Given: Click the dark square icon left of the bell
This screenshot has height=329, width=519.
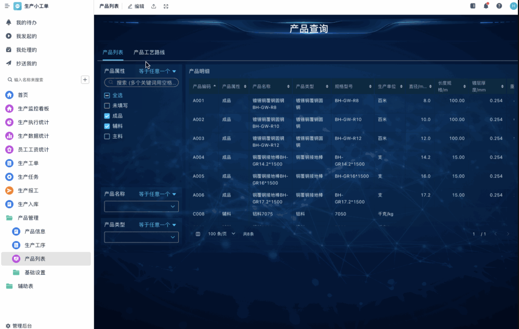Looking at the screenshot, I should (473, 6).
